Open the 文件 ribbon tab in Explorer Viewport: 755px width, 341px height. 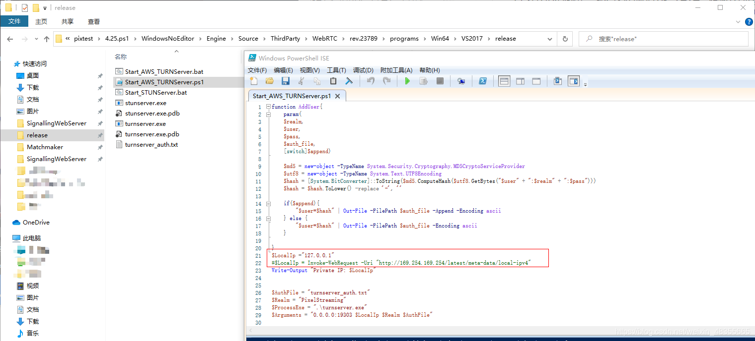point(14,21)
